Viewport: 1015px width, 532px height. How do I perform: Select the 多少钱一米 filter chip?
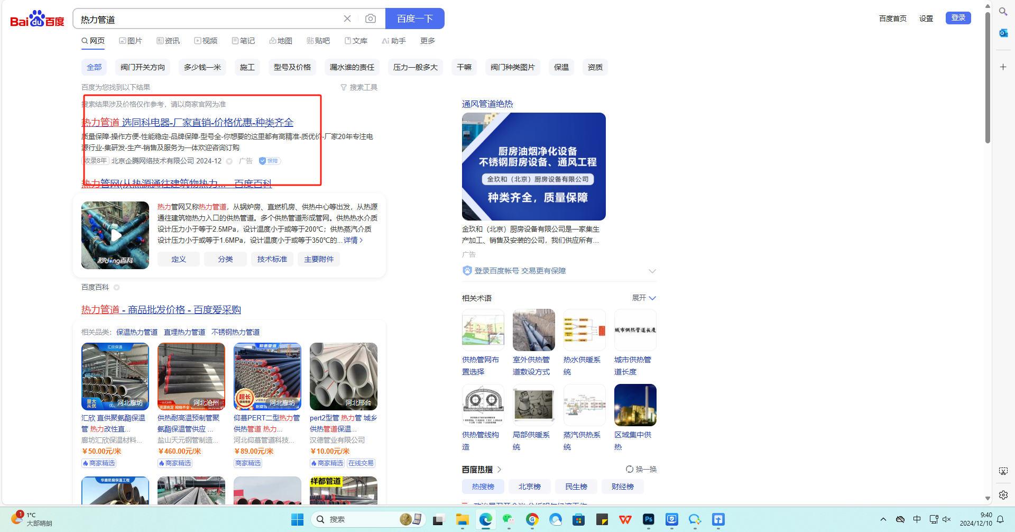[x=202, y=67]
